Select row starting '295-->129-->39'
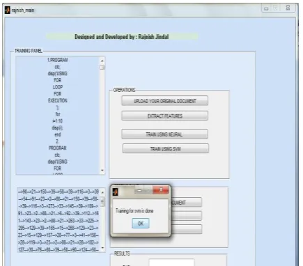This screenshot has height=266, width=303. pos(59,228)
